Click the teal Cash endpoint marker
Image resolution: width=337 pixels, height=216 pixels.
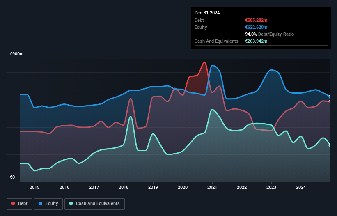(330, 146)
